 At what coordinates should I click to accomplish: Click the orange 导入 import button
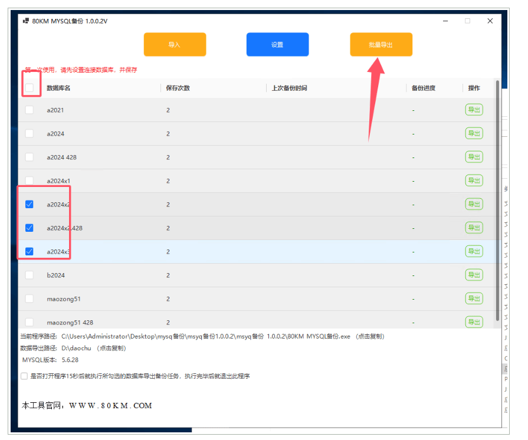pos(175,44)
